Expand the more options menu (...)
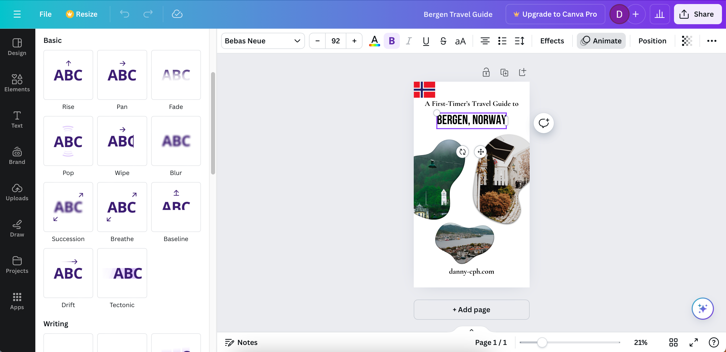The height and width of the screenshot is (352, 726). (x=712, y=41)
